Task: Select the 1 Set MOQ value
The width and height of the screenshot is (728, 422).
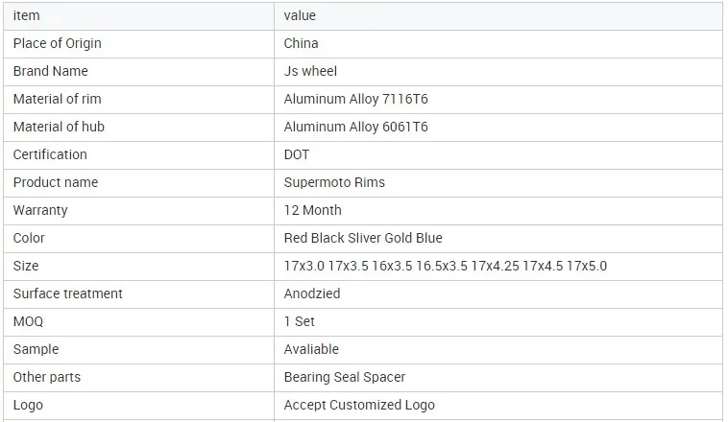Action: (300, 322)
